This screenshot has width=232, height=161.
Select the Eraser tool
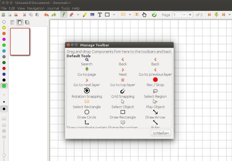click(72, 15)
